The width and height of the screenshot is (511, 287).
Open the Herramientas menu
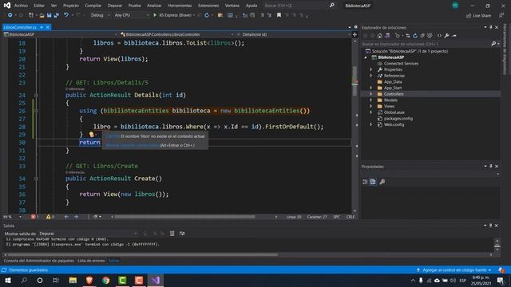[180, 6]
